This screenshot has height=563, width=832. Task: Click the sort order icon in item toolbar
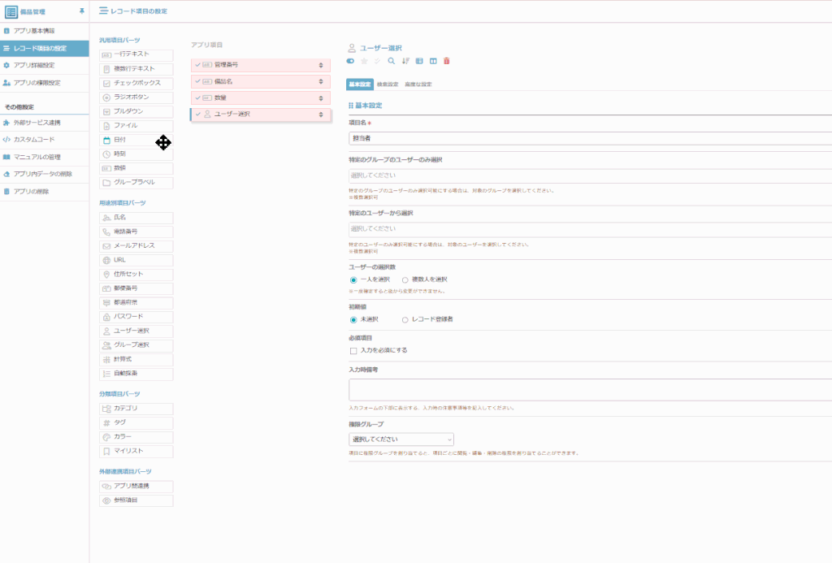click(x=405, y=61)
